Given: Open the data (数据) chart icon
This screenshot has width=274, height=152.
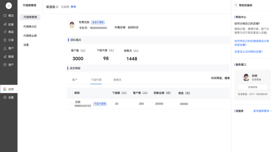Looking at the screenshot, I should [x=5, y=57].
